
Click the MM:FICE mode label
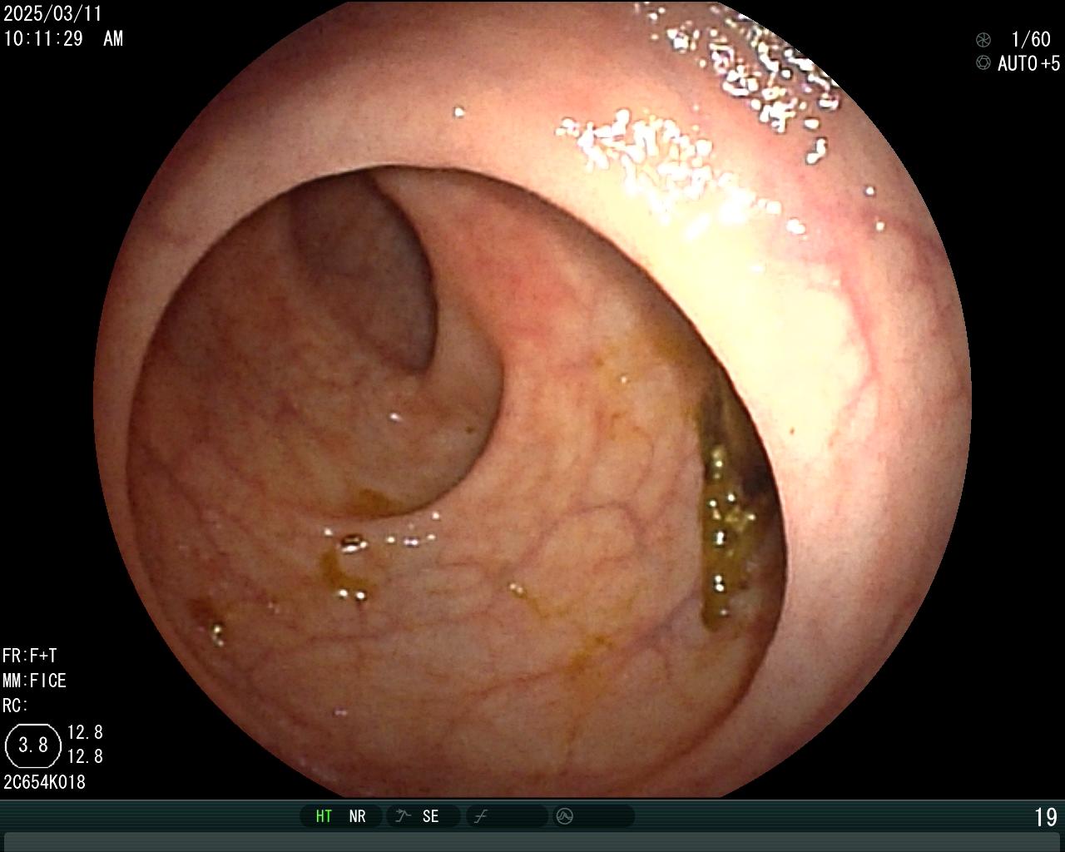(34, 681)
